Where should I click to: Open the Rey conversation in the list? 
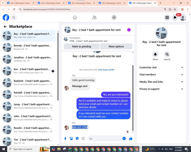coord(28,36)
